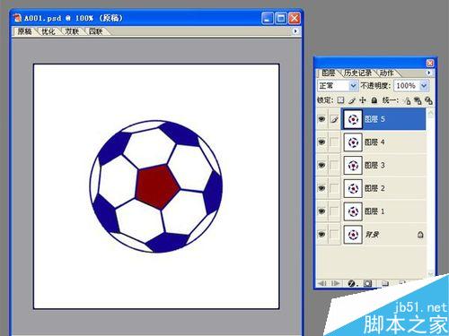Select 图层 2 layer thumbnail
Screen dimensions: 449x336
coord(353,188)
